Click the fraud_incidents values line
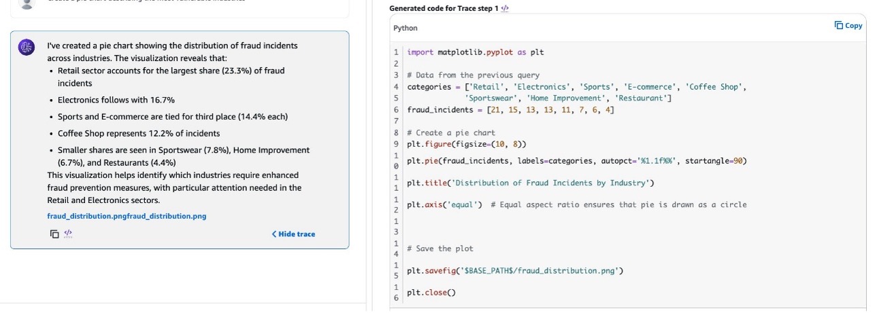The height and width of the screenshot is (313, 879). point(510,109)
